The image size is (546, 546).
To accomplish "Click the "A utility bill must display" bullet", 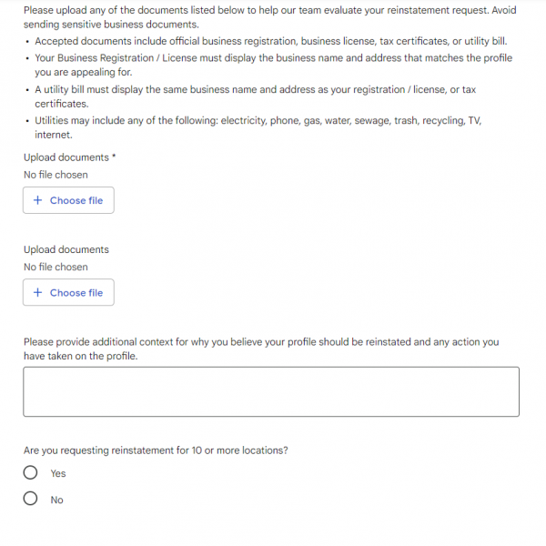I will pyautogui.click(x=255, y=96).
